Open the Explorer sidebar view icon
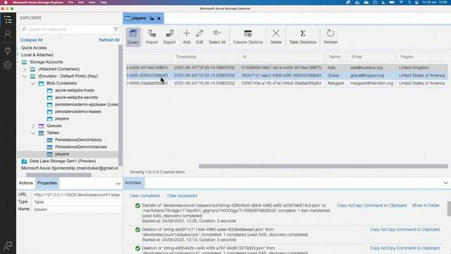 click(x=8, y=20)
